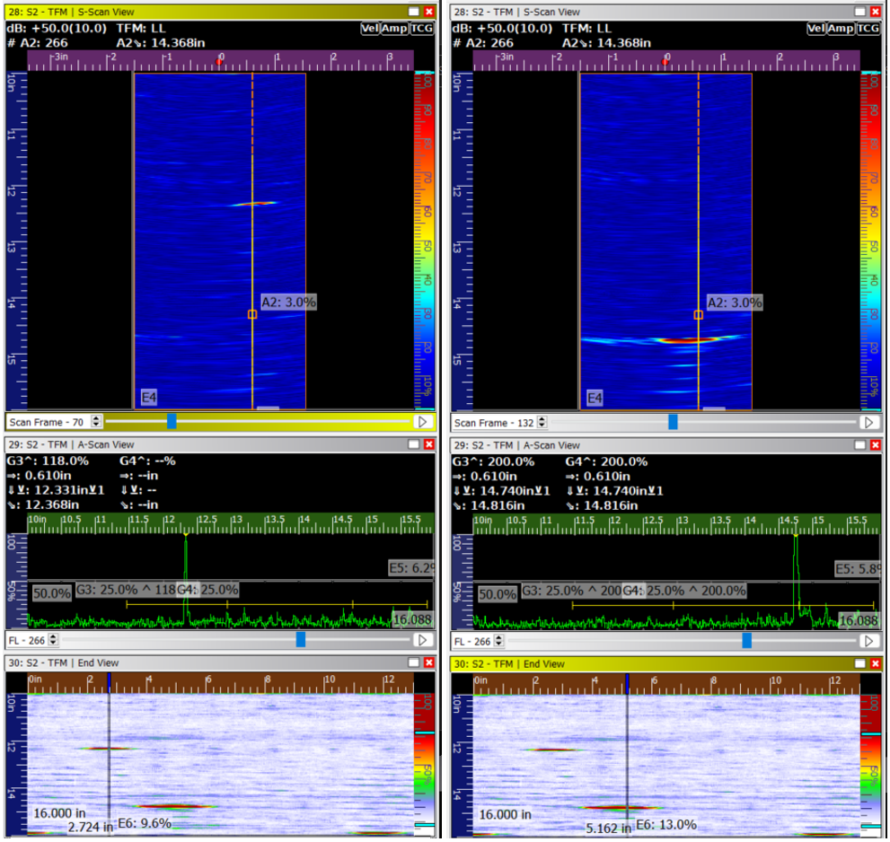Click blue ruler cursor marker in End View at 5.162 in

[627, 682]
